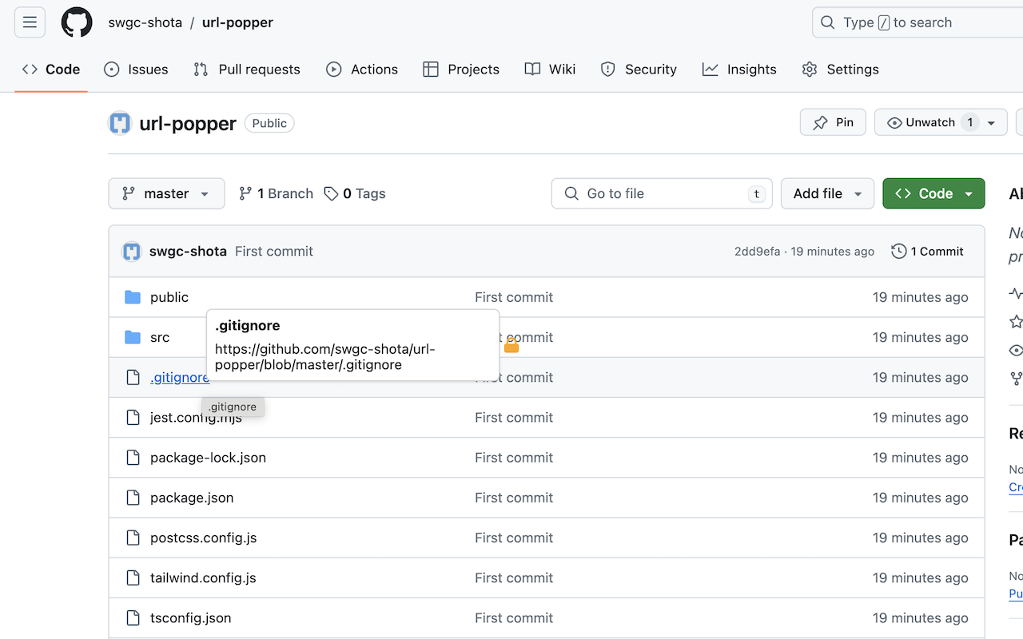
Task: Open 'First commit' message in tsconfig.json row
Action: click(x=514, y=617)
